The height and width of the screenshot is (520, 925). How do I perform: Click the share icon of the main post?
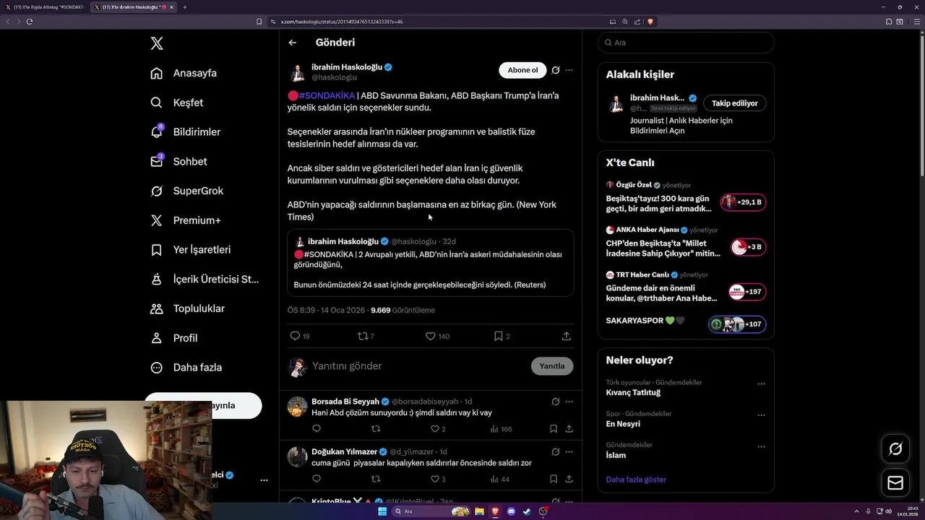pos(567,336)
